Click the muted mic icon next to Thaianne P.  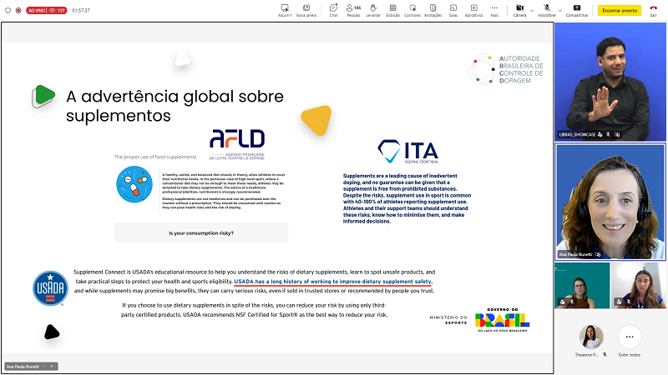point(605,355)
